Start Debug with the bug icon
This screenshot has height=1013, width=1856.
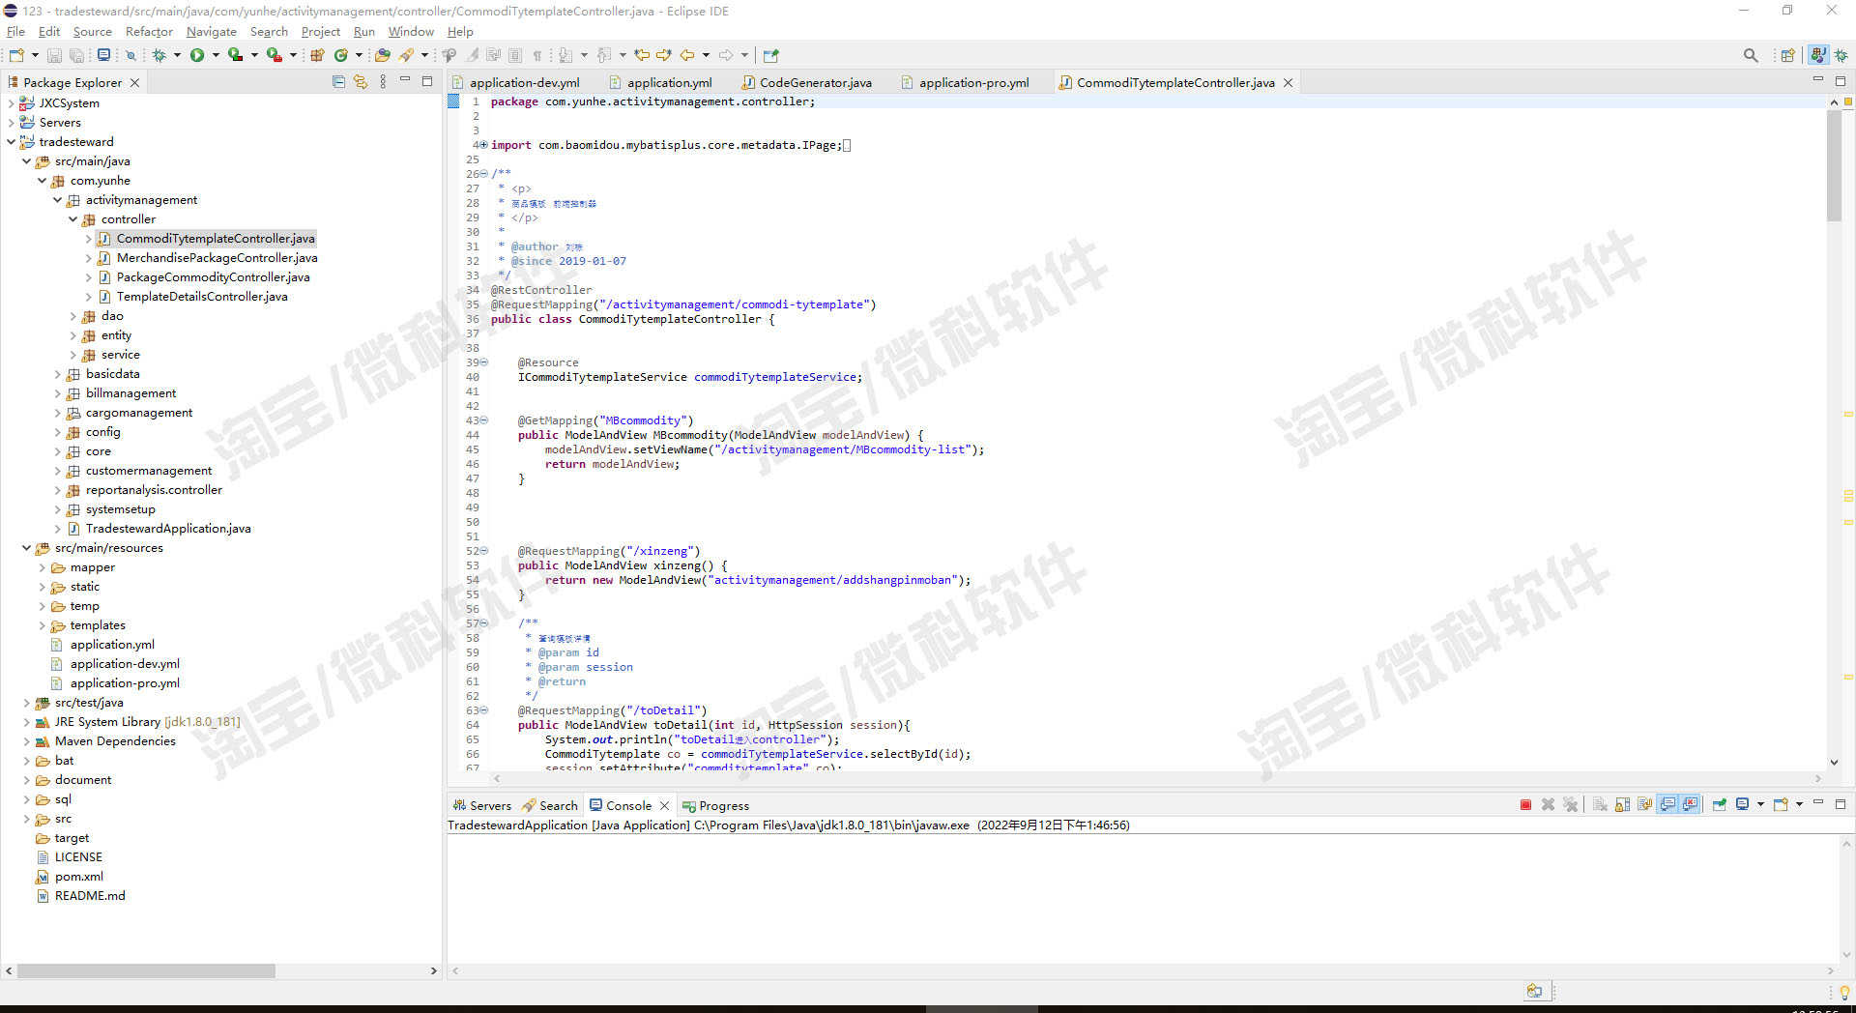159,55
